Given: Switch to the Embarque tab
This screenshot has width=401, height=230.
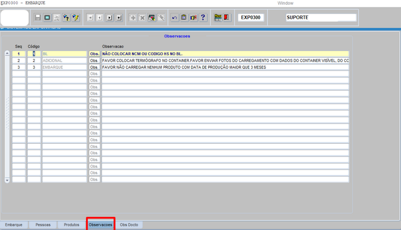Looking at the screenshot, I should tap(14, 225).
